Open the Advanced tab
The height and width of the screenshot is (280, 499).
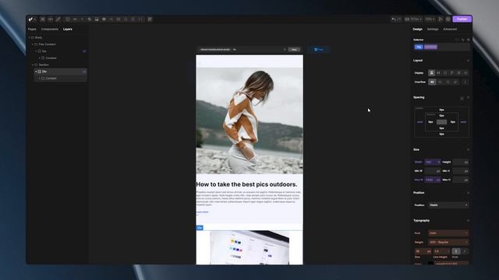pyautogui.click(x=450, y=30)
